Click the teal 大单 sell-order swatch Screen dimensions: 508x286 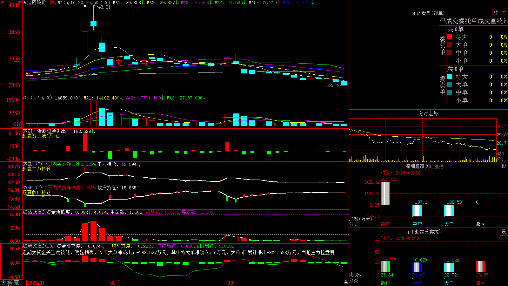tap(450, 85)
